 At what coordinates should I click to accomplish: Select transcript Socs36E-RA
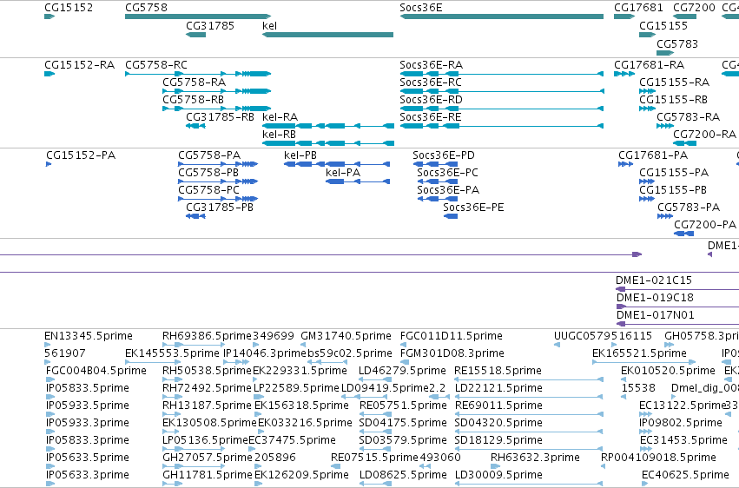[x=501, y=74]
